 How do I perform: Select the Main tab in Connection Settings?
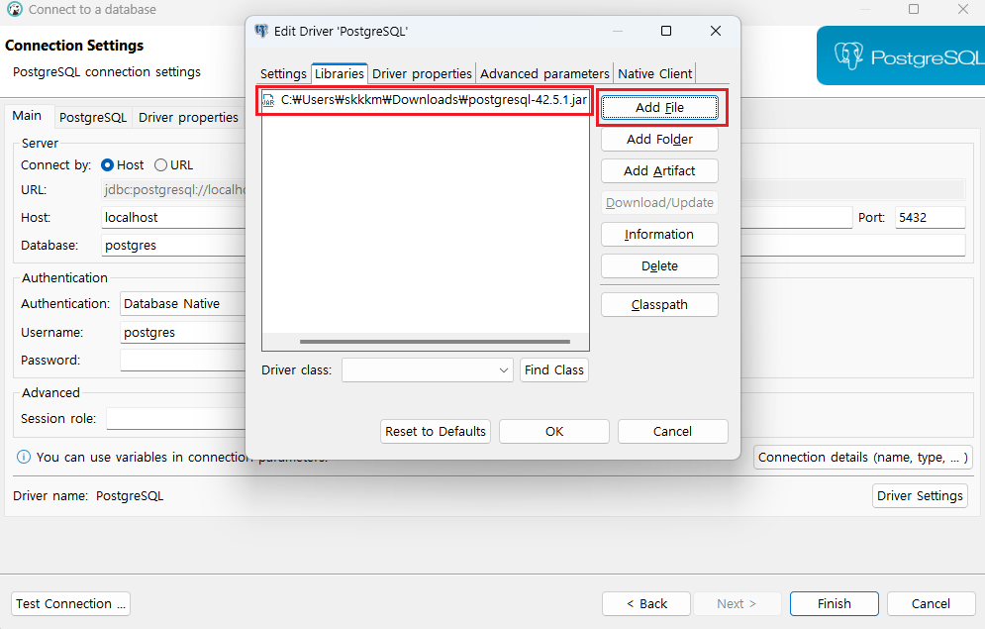(27, 116)
